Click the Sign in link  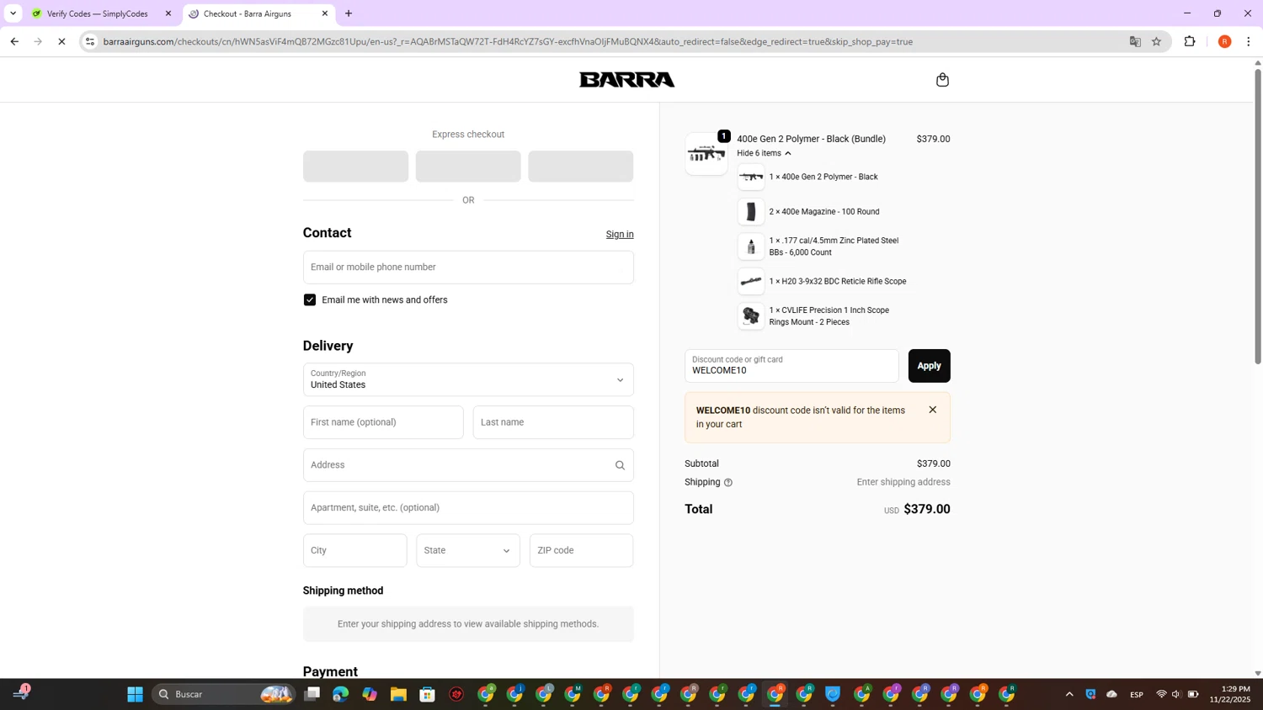coord(620,235)
